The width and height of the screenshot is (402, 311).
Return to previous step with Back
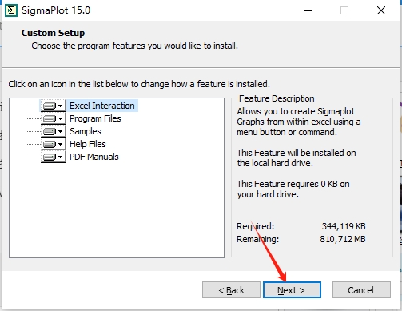click(231, 290)
